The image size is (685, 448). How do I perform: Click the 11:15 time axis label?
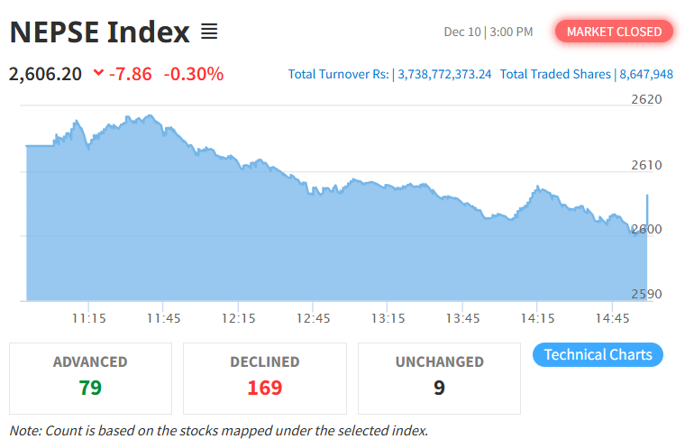click(x=89, y=318)
